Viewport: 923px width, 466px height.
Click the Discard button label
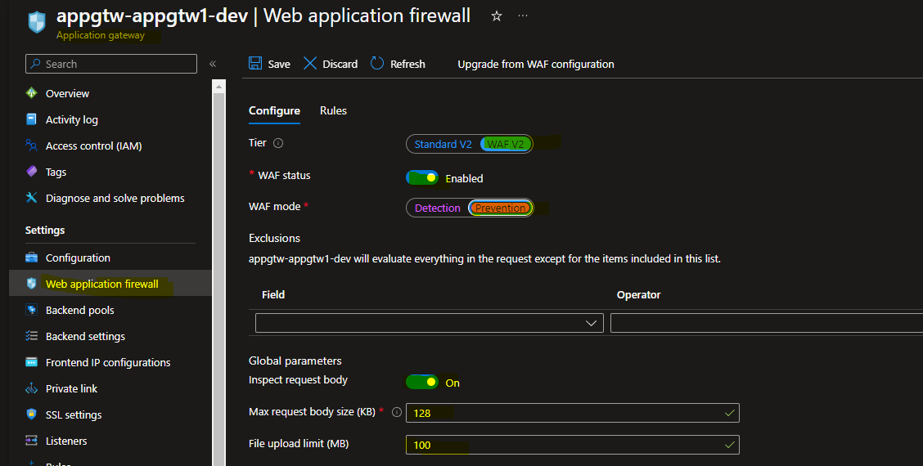pyautogui.click(x=340, y=64)
